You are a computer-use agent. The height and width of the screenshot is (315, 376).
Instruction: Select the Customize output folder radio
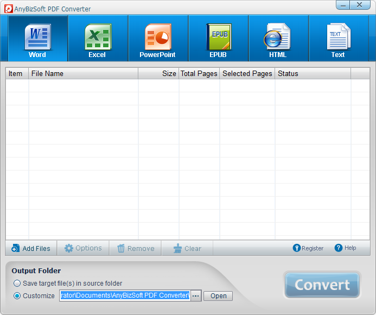click(x=17, y=296)
